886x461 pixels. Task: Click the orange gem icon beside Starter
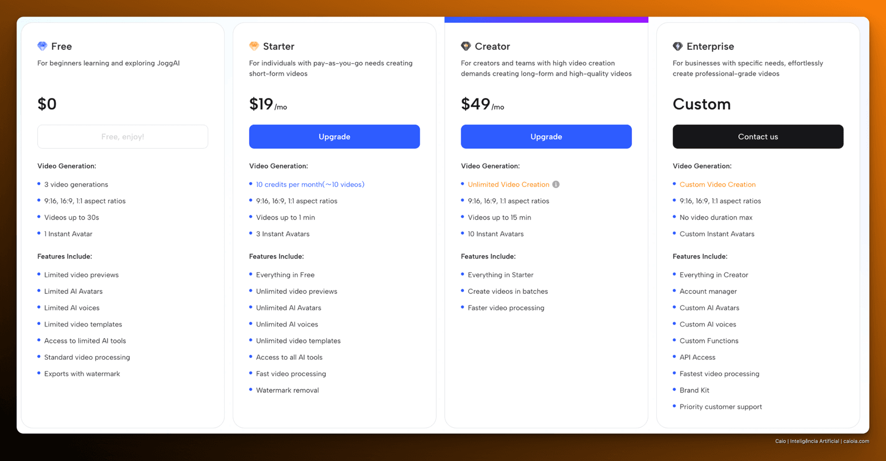point(254,46)
